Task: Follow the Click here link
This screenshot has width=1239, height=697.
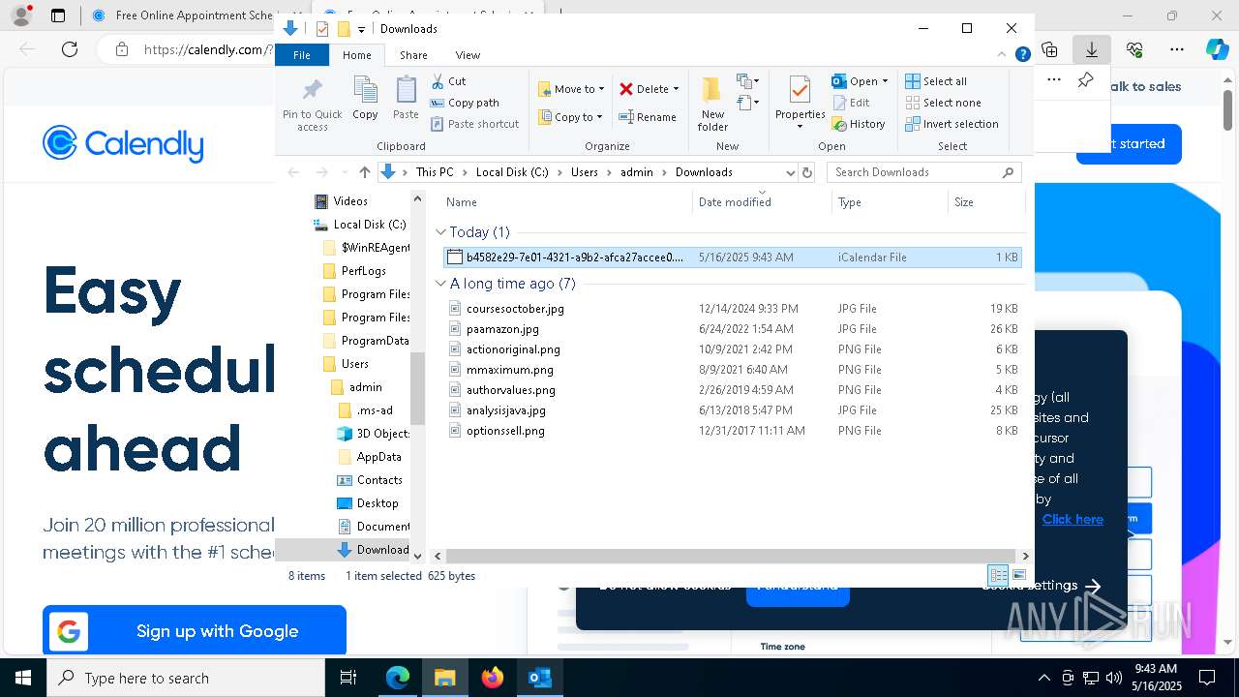Action: click(x=1073, y=519)
